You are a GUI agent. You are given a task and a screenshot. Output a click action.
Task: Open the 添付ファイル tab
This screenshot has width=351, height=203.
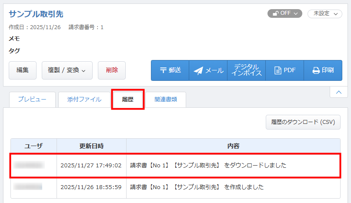[84, 100]
